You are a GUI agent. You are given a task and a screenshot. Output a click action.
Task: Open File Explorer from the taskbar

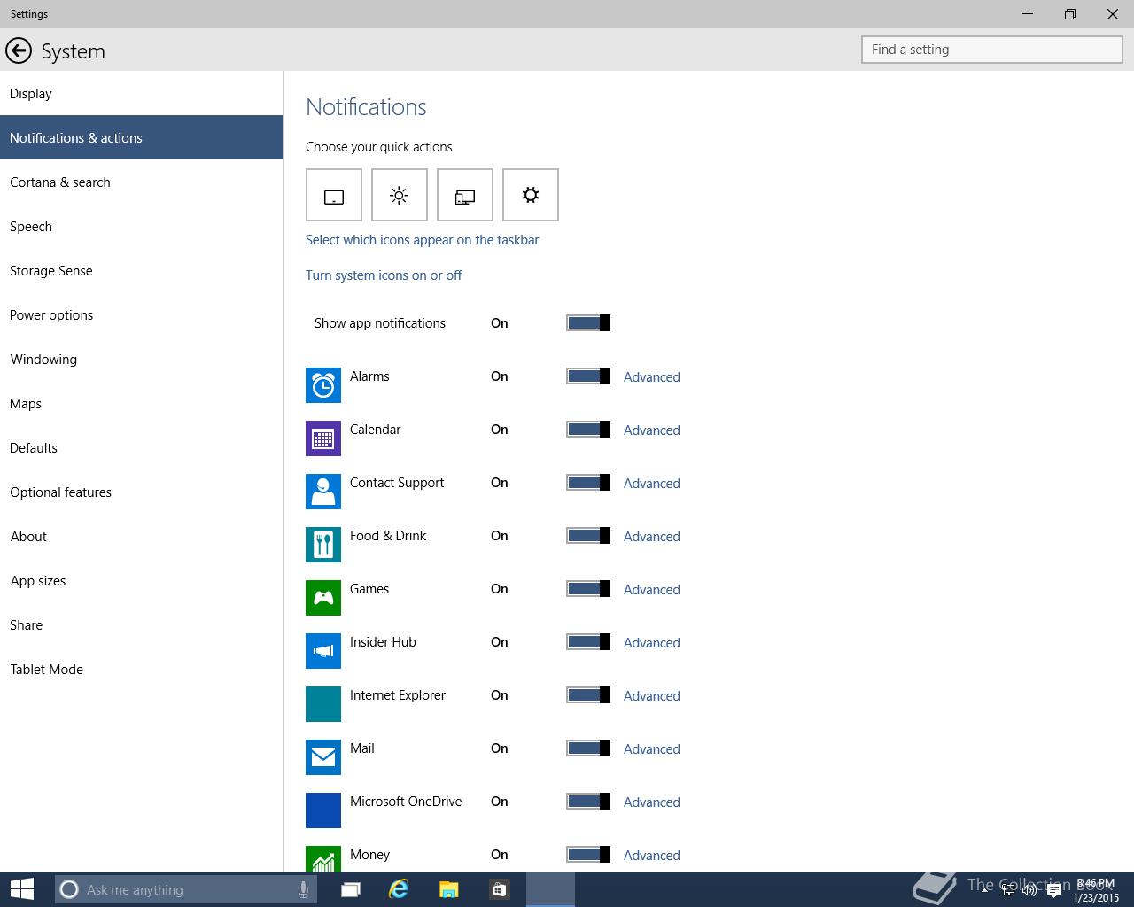[449, 889]
